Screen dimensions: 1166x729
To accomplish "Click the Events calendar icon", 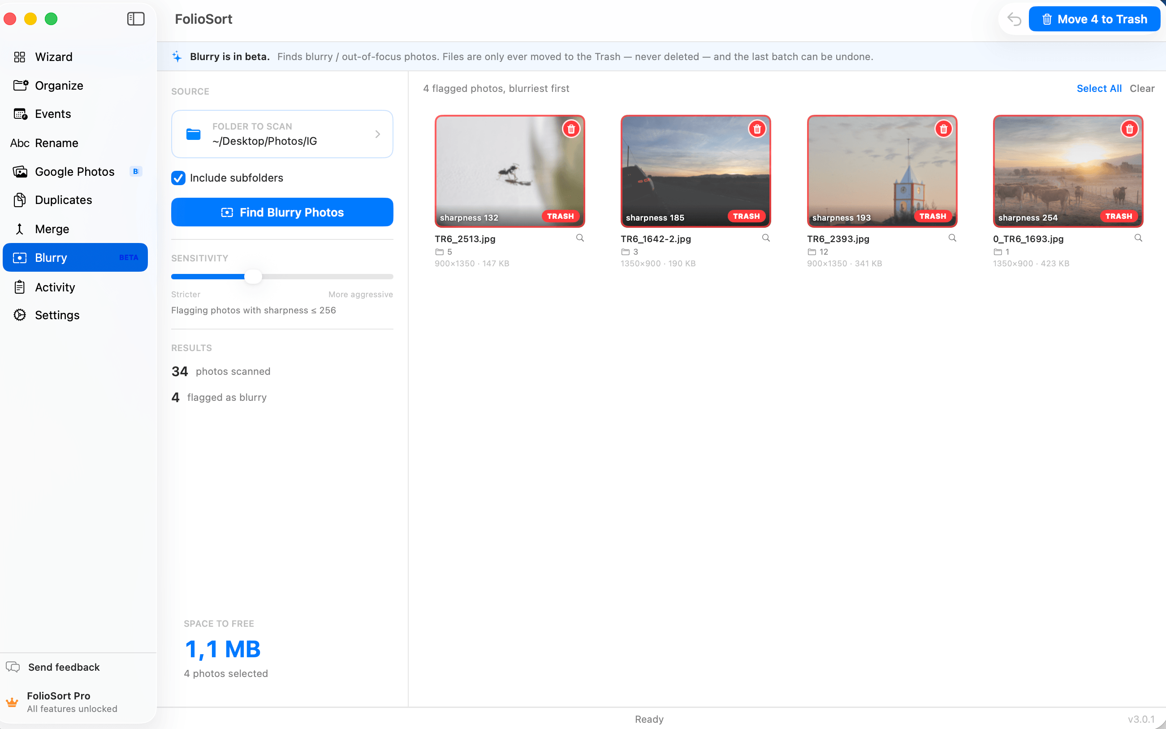I will (20, 114).
